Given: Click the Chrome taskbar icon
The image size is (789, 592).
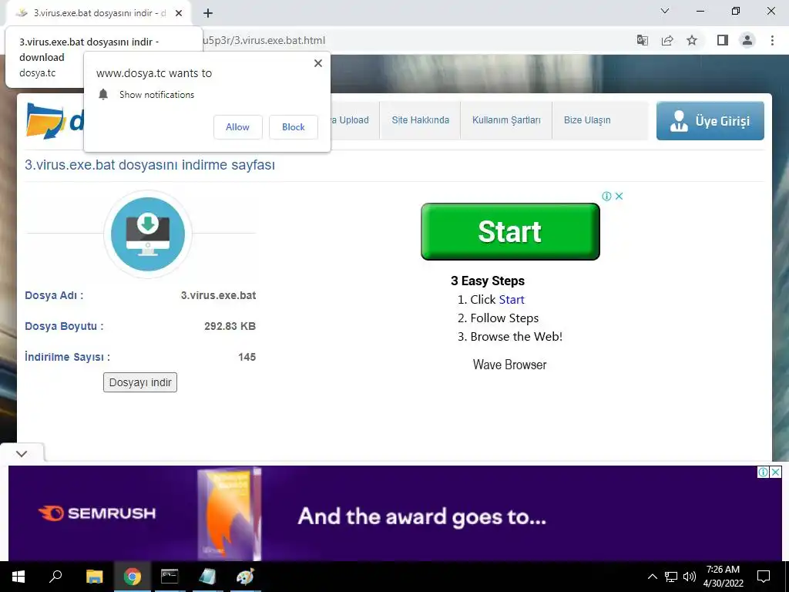Looking at the screenshot, I should click(x=133, y=577).
